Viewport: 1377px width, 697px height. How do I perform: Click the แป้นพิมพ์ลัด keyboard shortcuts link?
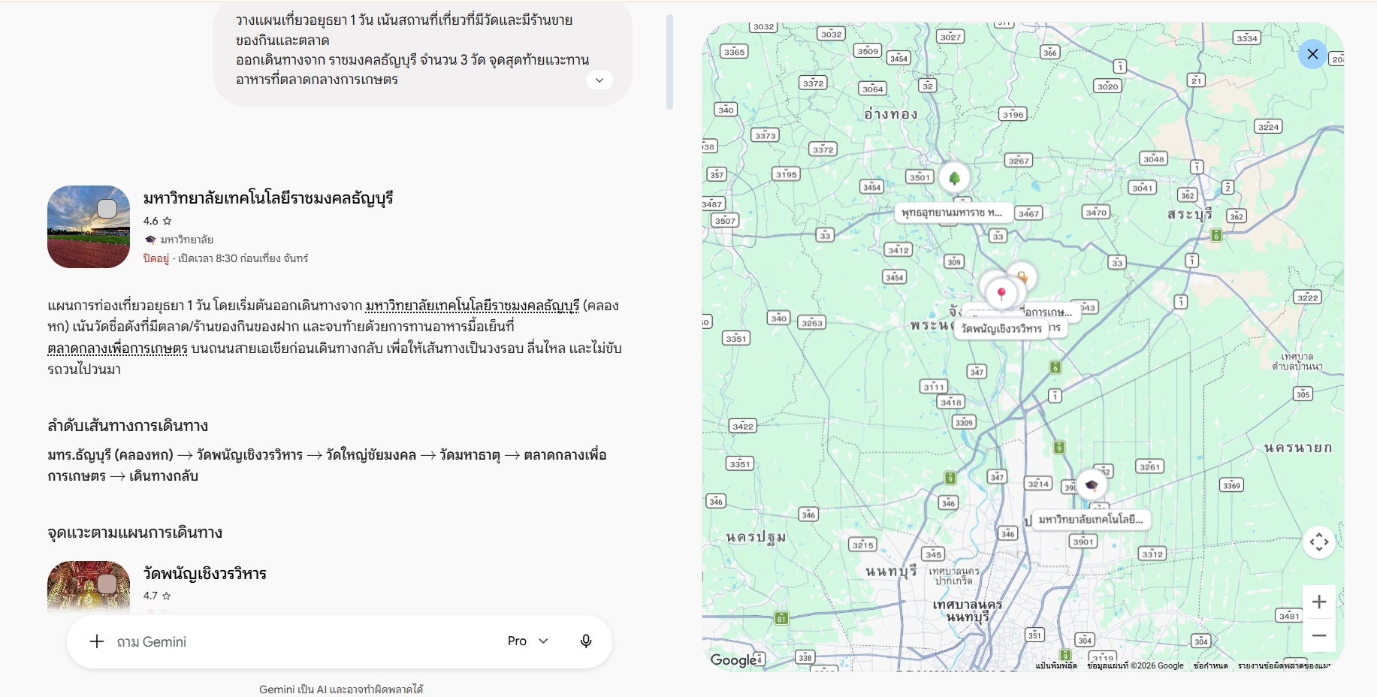tap(1055, 665)
